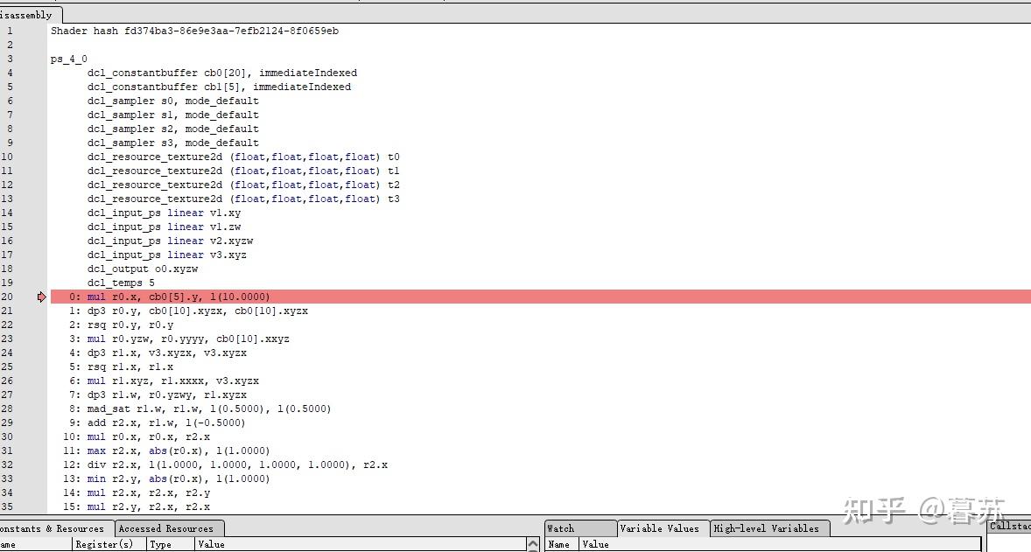Select the Constants & Resources tab
Image resolution: width=1031 pixels, height=552 pixels.
pos(53,528)
